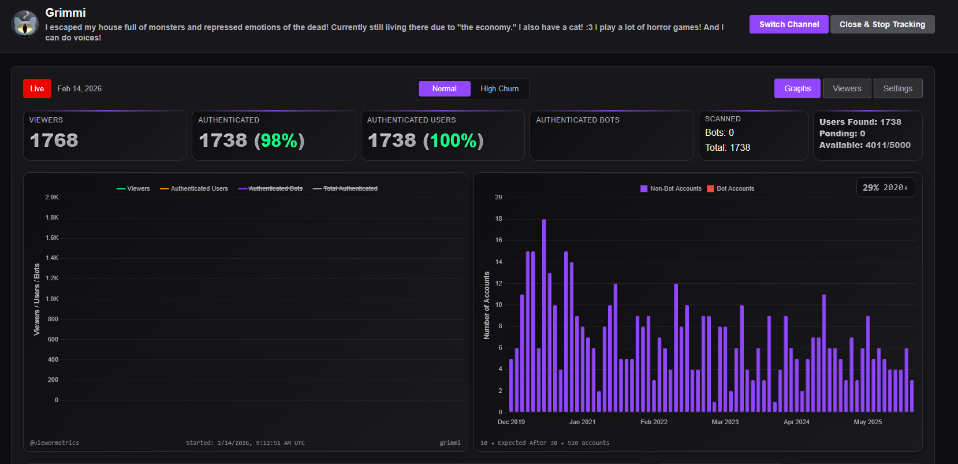This screenshot has width=958, height=464.
Task: Click the 1738 (98%) authenticated value
Action: coord(251,140)
